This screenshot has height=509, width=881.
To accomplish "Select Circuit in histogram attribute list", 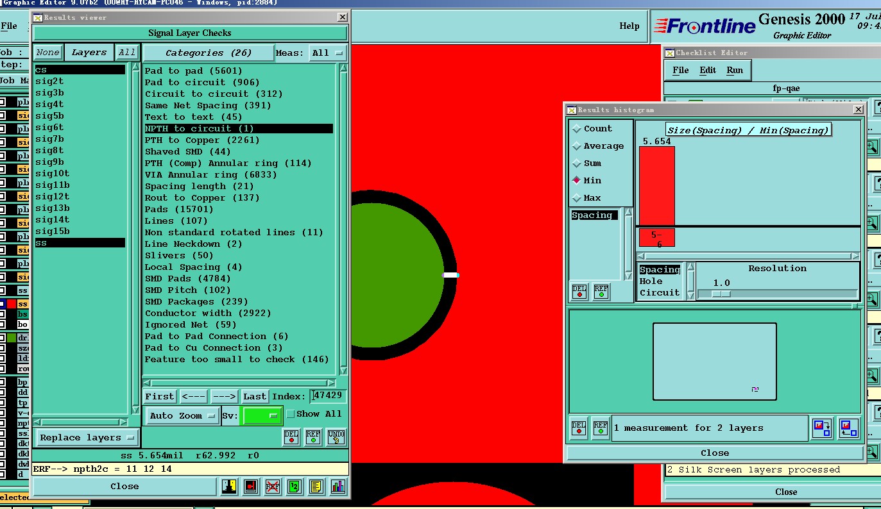I will click(660, 293).
